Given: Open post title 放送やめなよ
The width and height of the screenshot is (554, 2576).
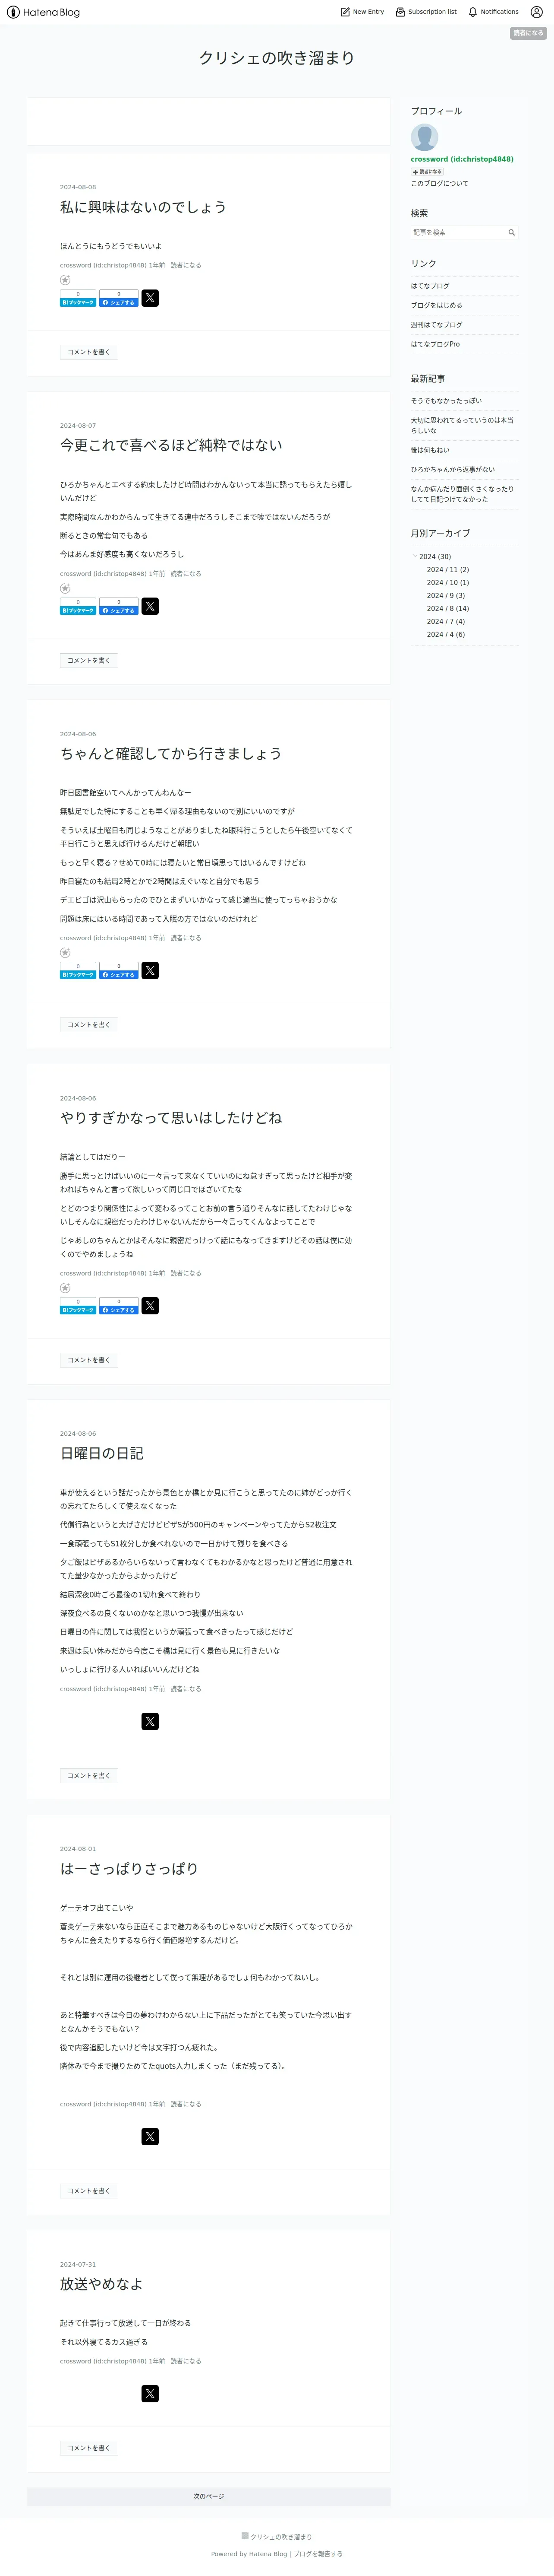Looking at the screenshot, I should [101, 2284].
